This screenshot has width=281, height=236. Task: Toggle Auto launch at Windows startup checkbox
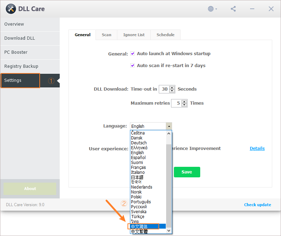pyautogui.click(x=132, y=53)
